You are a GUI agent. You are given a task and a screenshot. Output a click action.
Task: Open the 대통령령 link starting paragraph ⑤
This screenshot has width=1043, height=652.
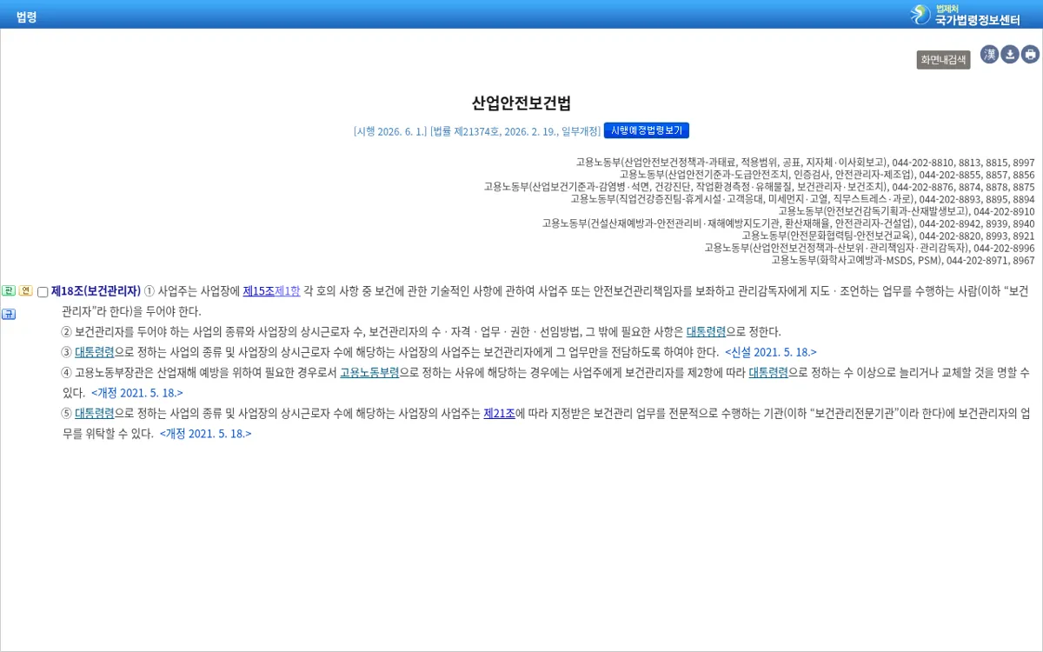(94, 413)
